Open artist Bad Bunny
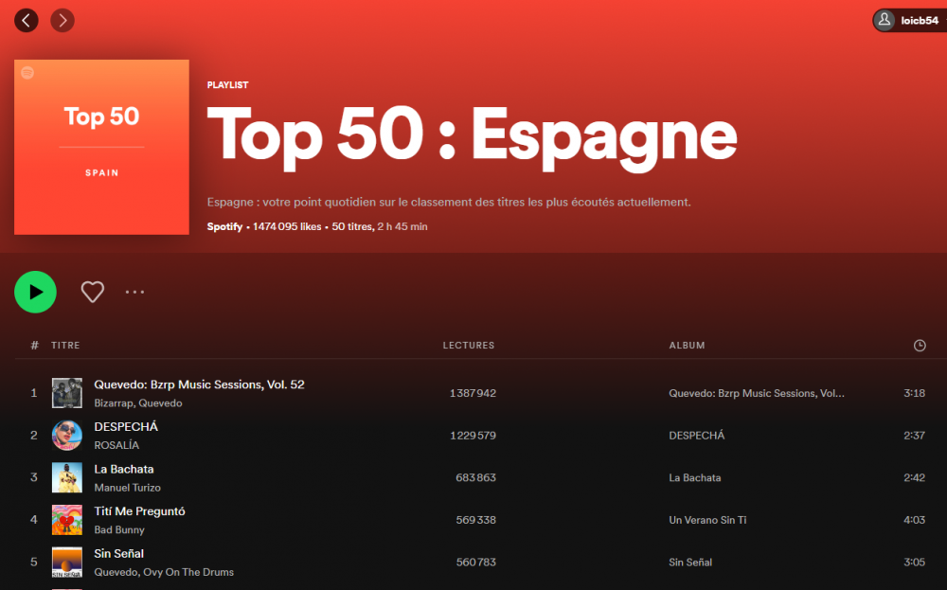Viewport: 947px width, 590px height. [119, 530]
